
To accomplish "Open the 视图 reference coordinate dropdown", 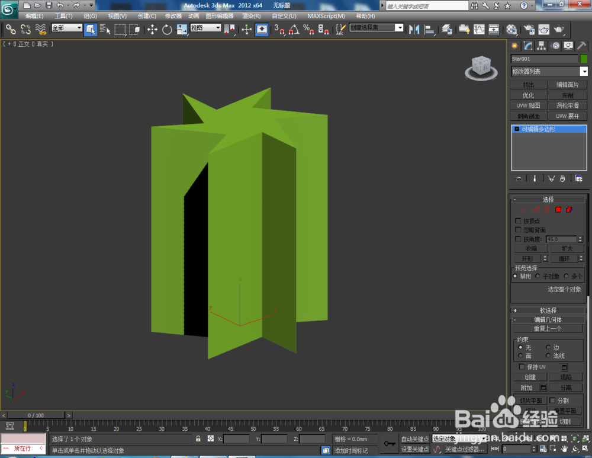I will tap(205, 28).
